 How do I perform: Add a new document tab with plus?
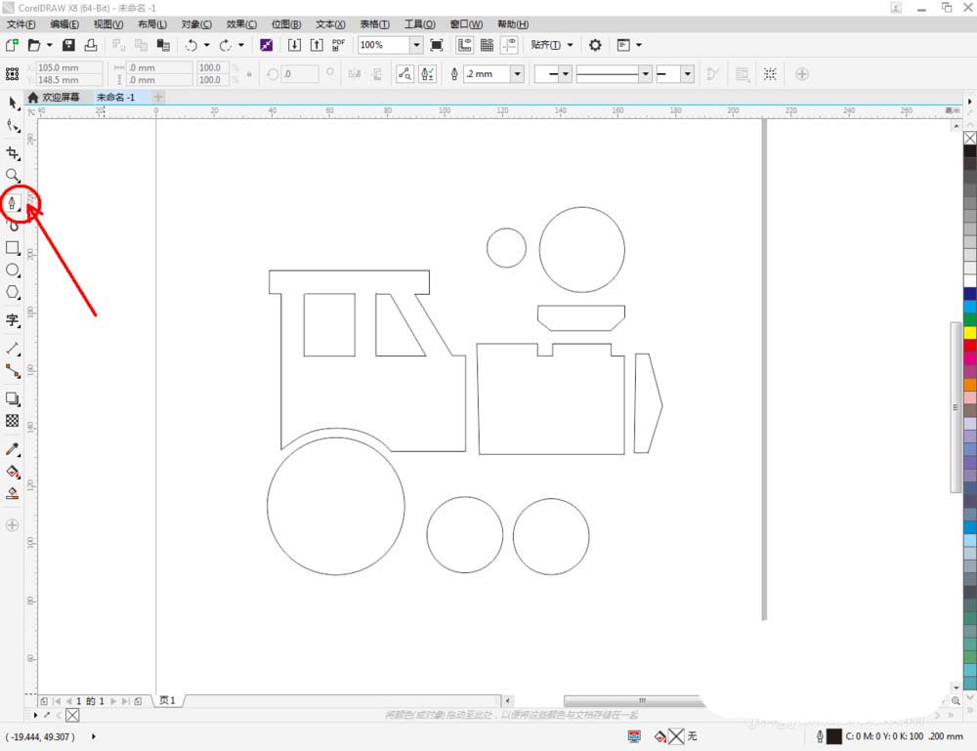(158, 97)
